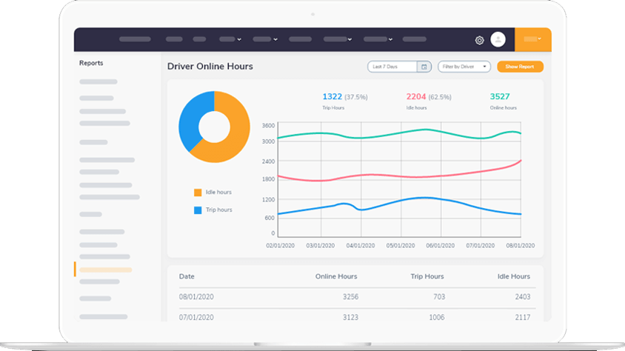The height and width of the screenshot is (351, 625).
Task: Click the 703 trip hours cell
Action: [439, 297]
